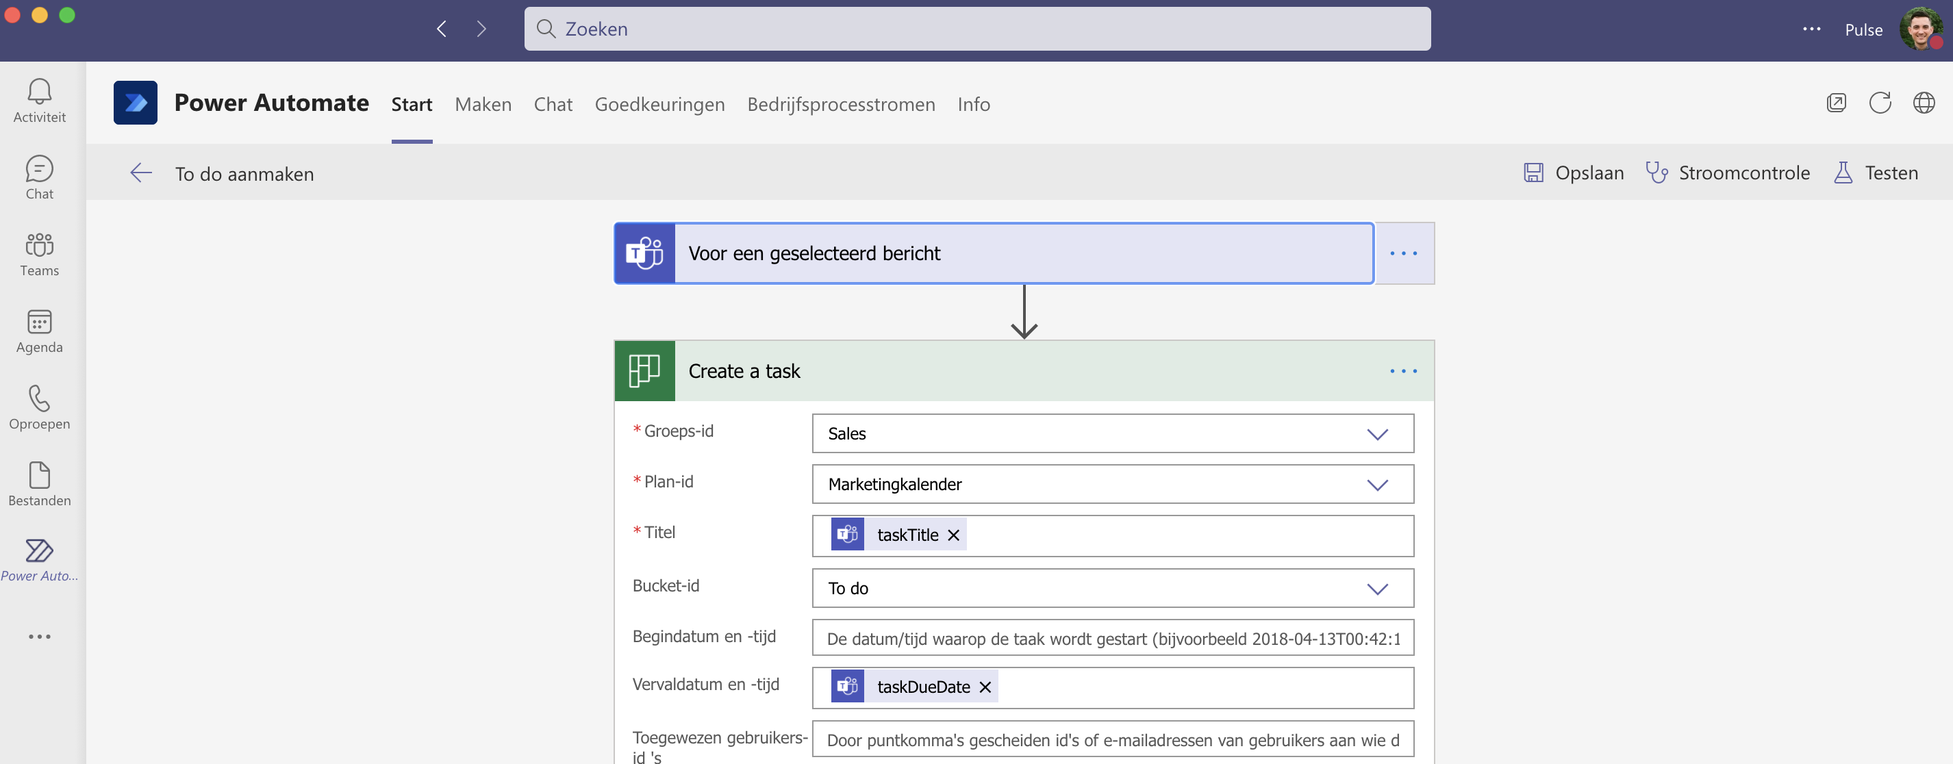Open the Goedkeuringen tab
Viewport: 1953px width, 764px height.
659,105
